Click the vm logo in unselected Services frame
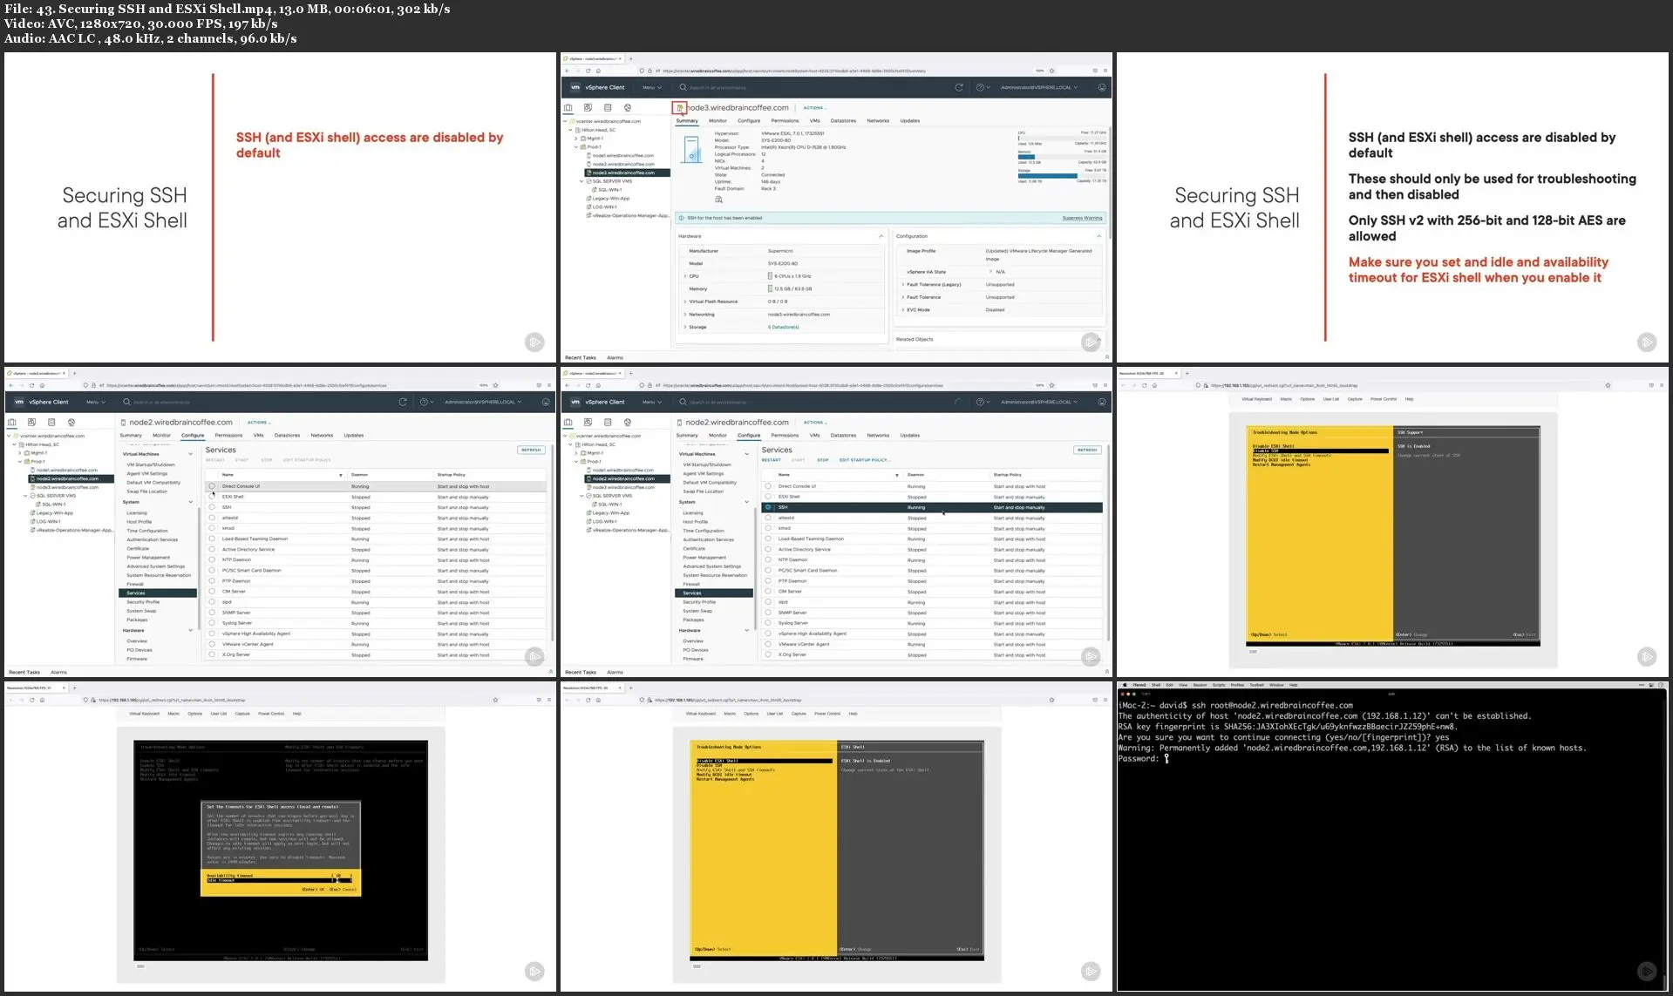 (19, 402)
